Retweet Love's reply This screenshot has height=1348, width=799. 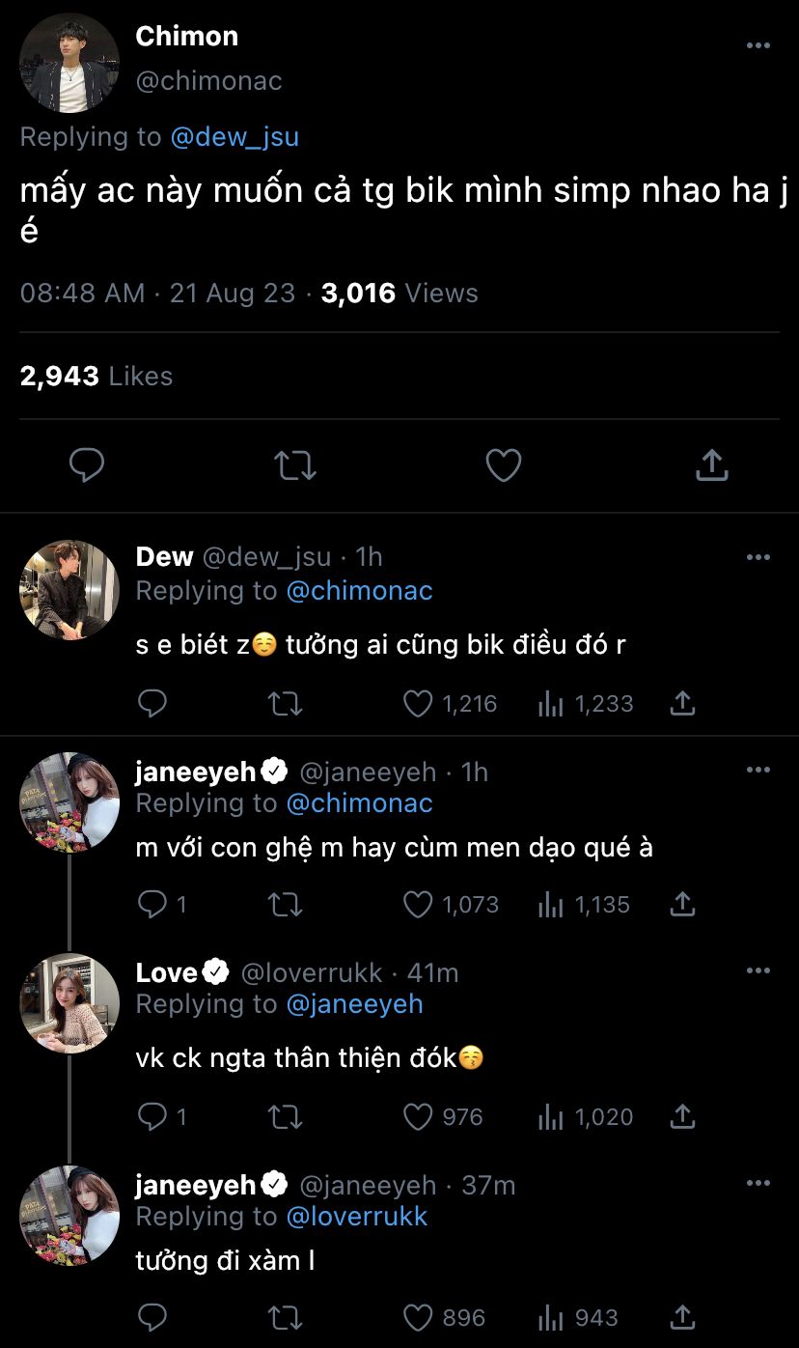click(x=285, y=1117)
